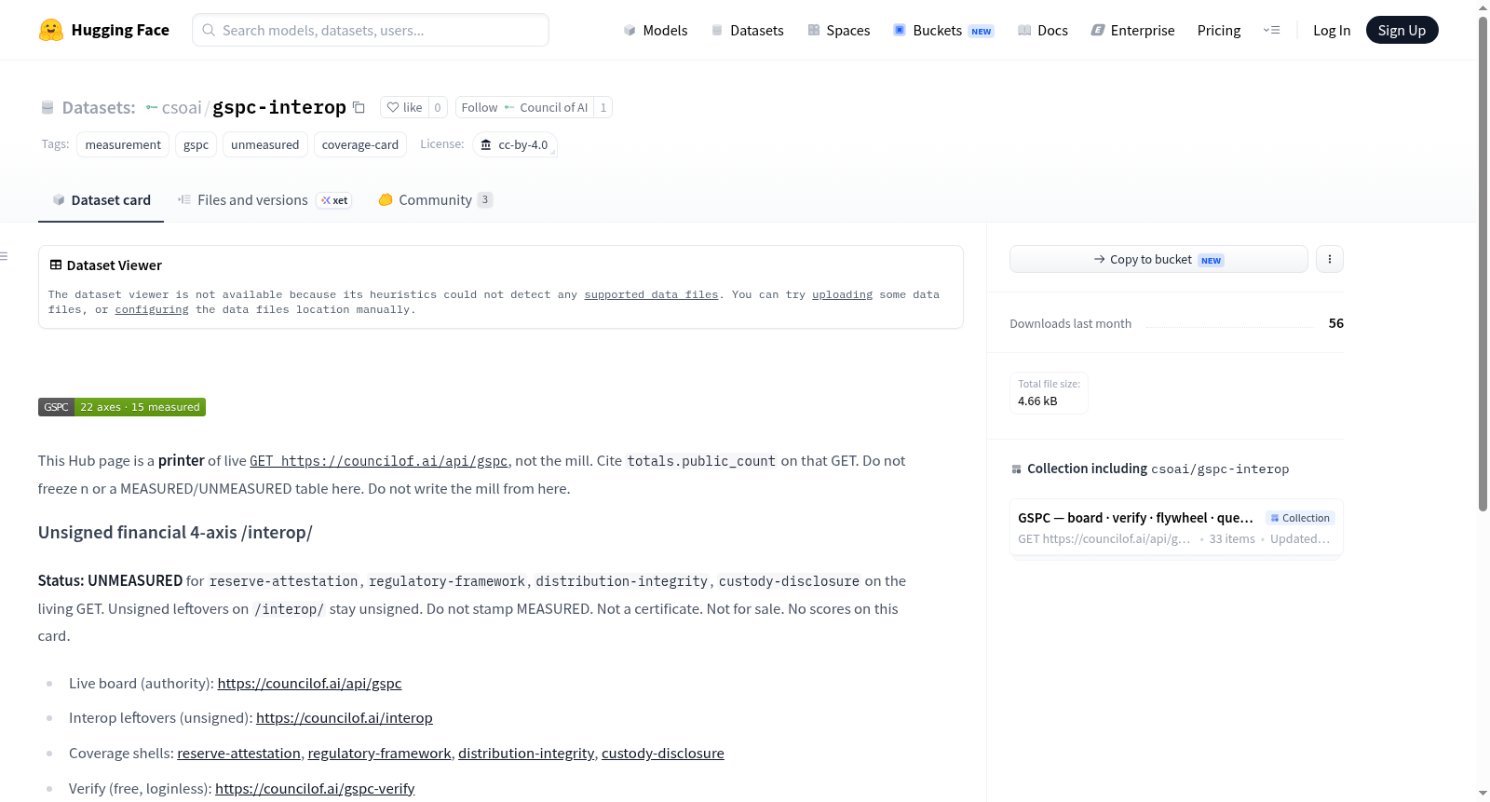Click the cc-by-4.0 license tag
Screen dimensions: 1490x802
click(515, 144)
